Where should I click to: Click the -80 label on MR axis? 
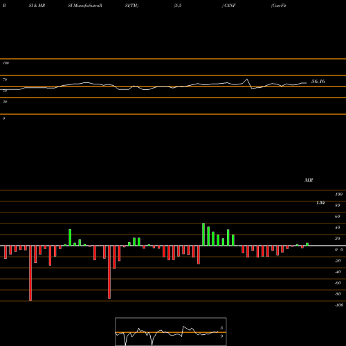pos(338,294)
